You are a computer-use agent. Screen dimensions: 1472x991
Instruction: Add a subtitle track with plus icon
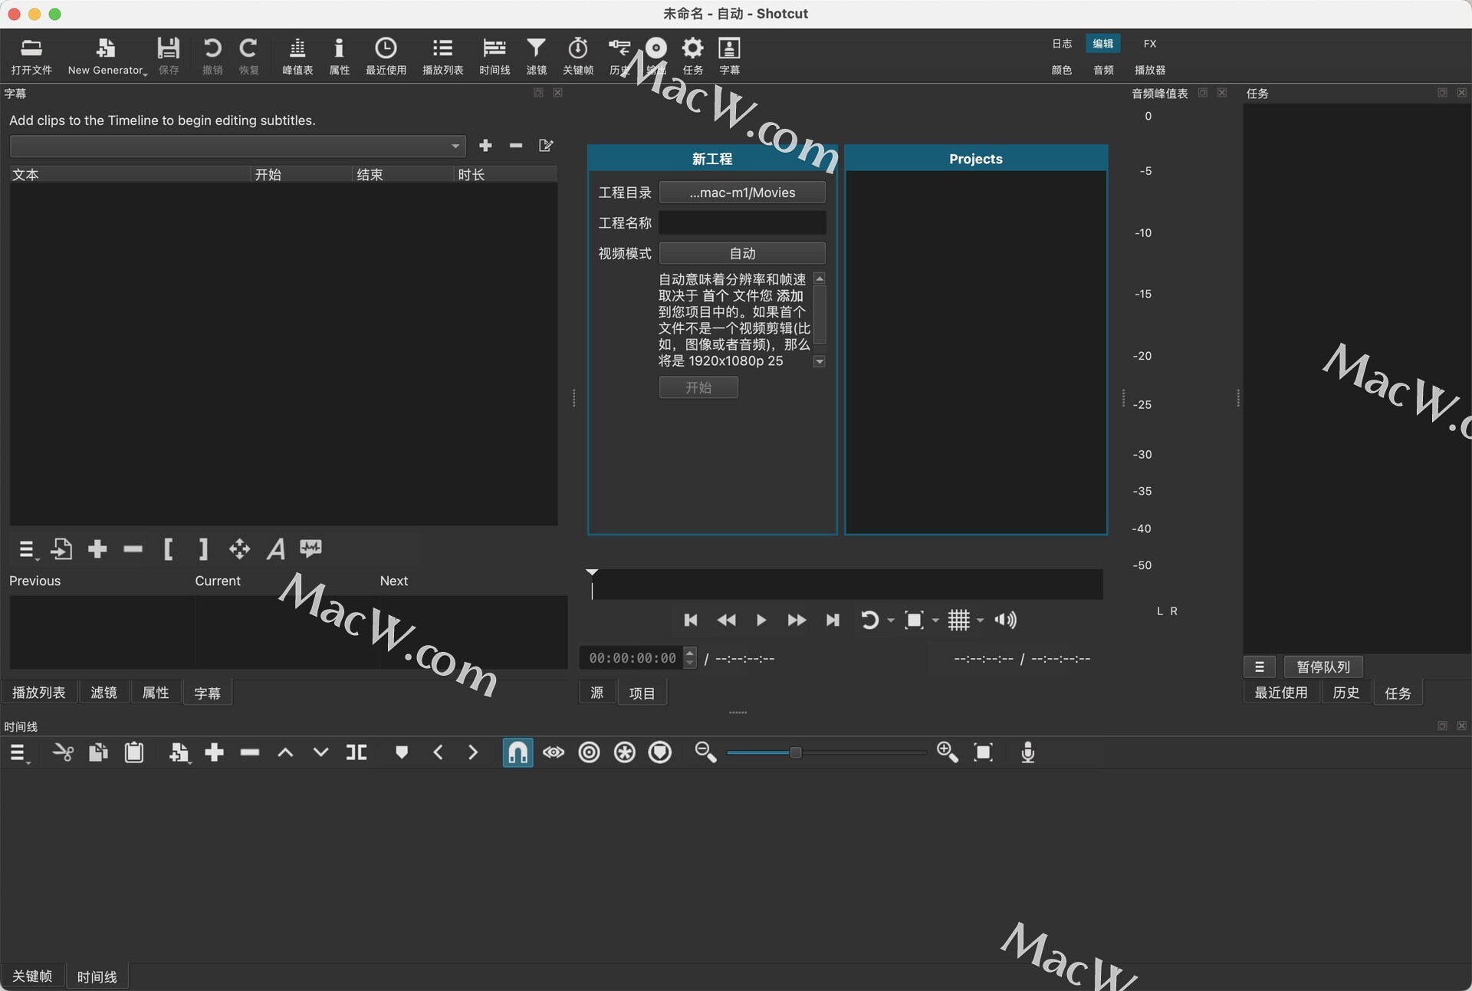pyautogui.click(x=485, y=145)
